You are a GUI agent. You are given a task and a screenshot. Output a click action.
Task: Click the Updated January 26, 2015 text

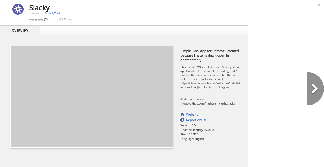click(x=197, y=130)
